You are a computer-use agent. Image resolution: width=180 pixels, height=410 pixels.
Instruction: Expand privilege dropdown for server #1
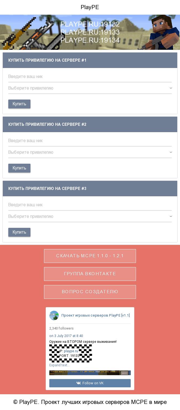point(90,88)
